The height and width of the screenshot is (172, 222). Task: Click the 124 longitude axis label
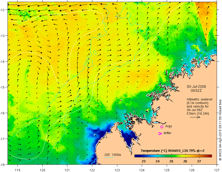point(142,170)
